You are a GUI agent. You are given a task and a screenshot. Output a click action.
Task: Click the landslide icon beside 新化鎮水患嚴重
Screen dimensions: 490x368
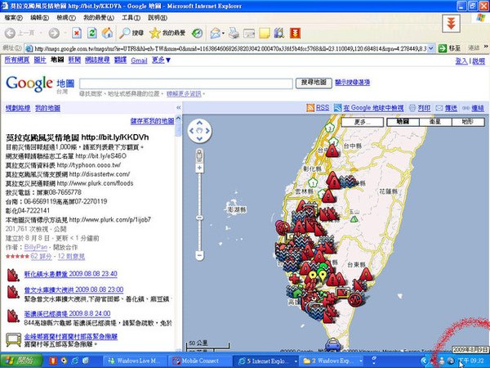pos(13,275)
